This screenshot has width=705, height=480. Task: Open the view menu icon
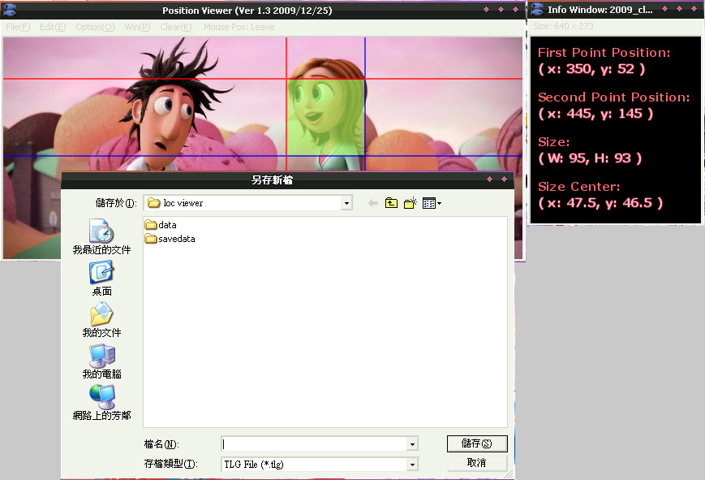point(432,204)
